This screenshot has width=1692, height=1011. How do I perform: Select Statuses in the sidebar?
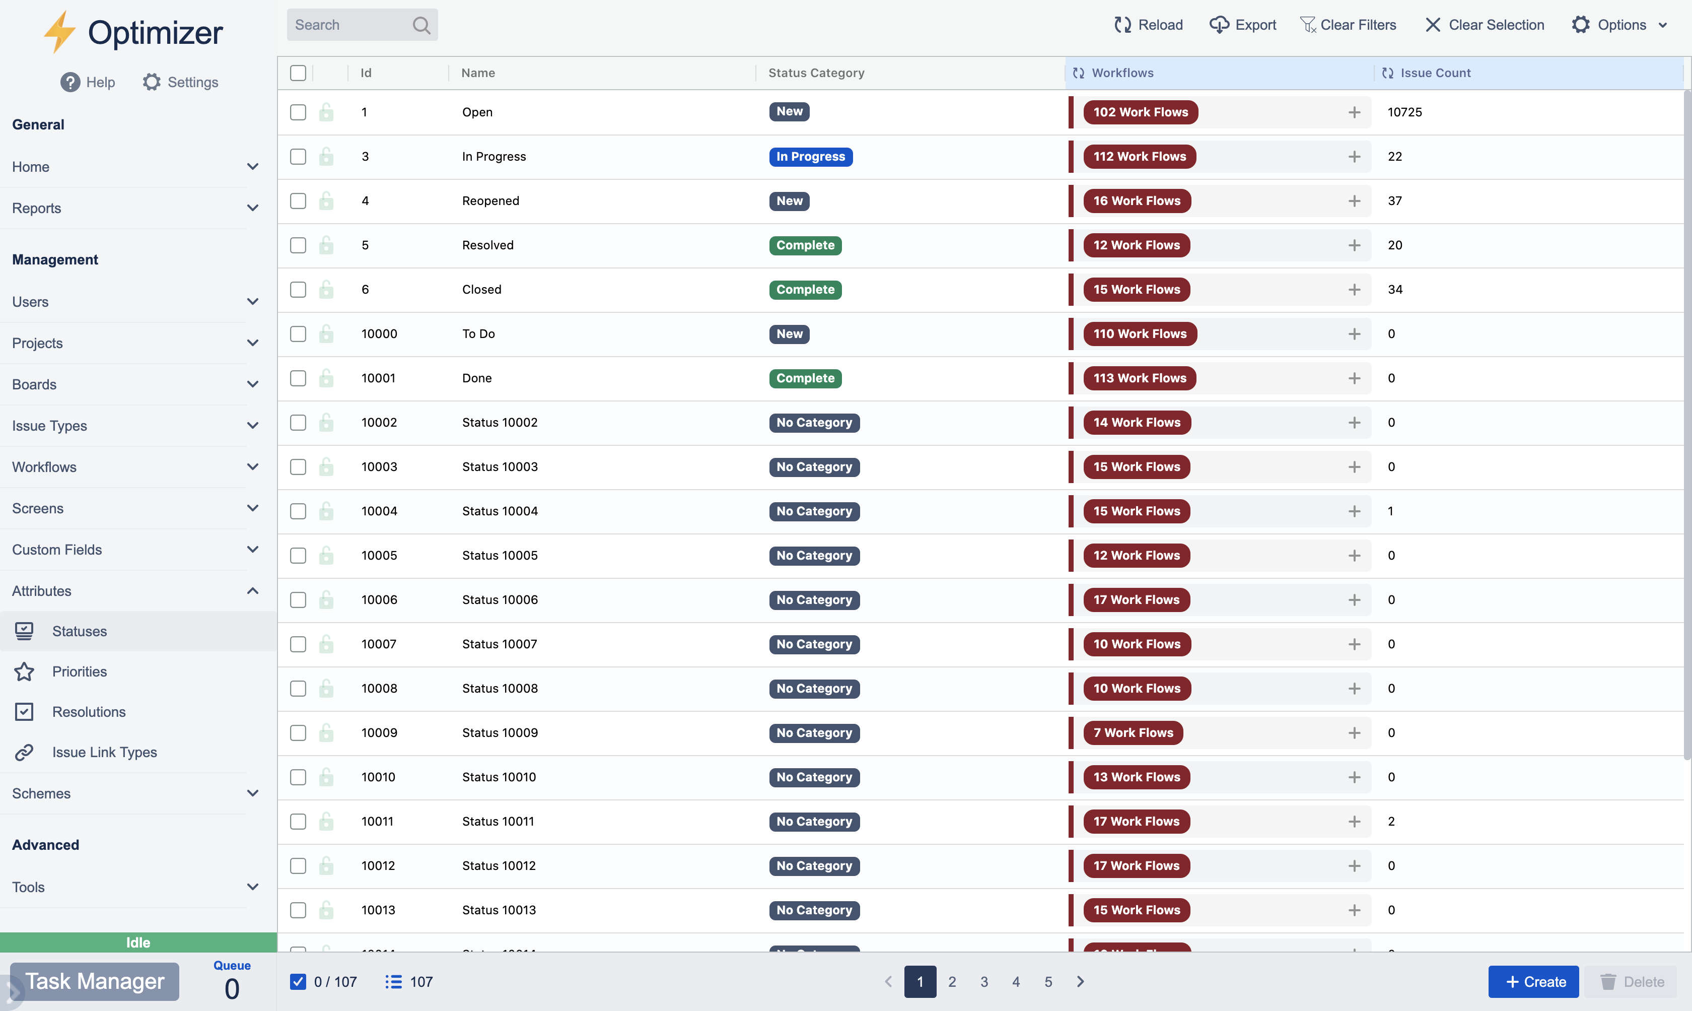point(81,631)
